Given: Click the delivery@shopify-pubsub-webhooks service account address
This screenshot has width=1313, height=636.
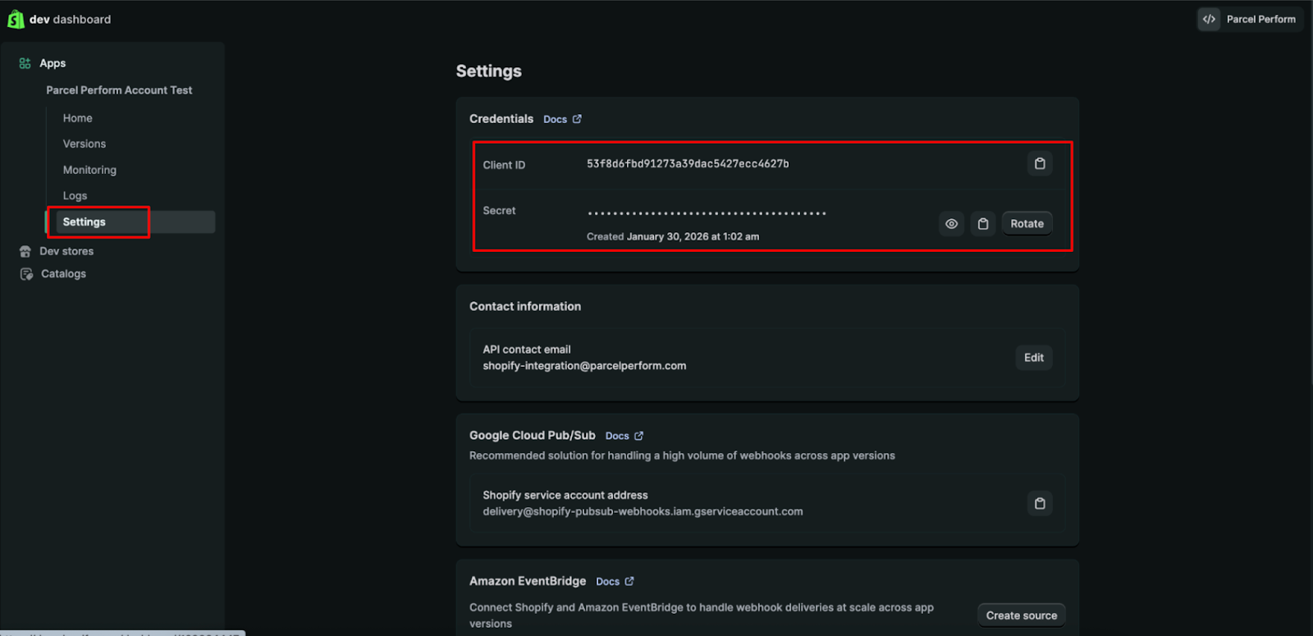Looking at the screenshot, I should pyautogui.click(x=643, y=511).
